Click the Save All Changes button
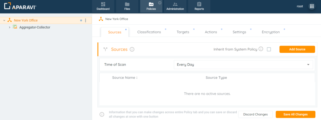This screenshot has height=120, width=321. click(295, 114)
